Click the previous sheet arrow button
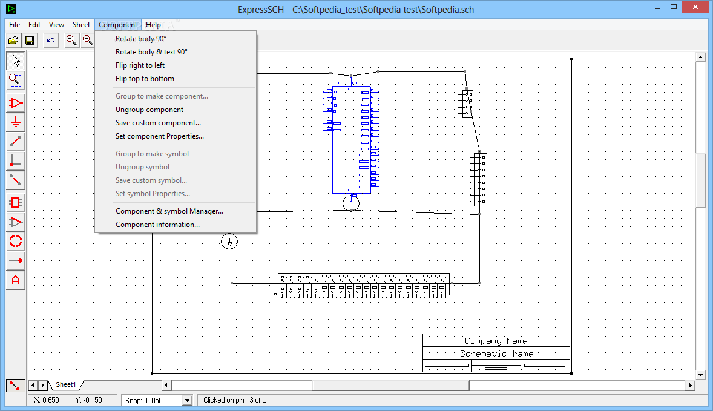 point(33,385)
